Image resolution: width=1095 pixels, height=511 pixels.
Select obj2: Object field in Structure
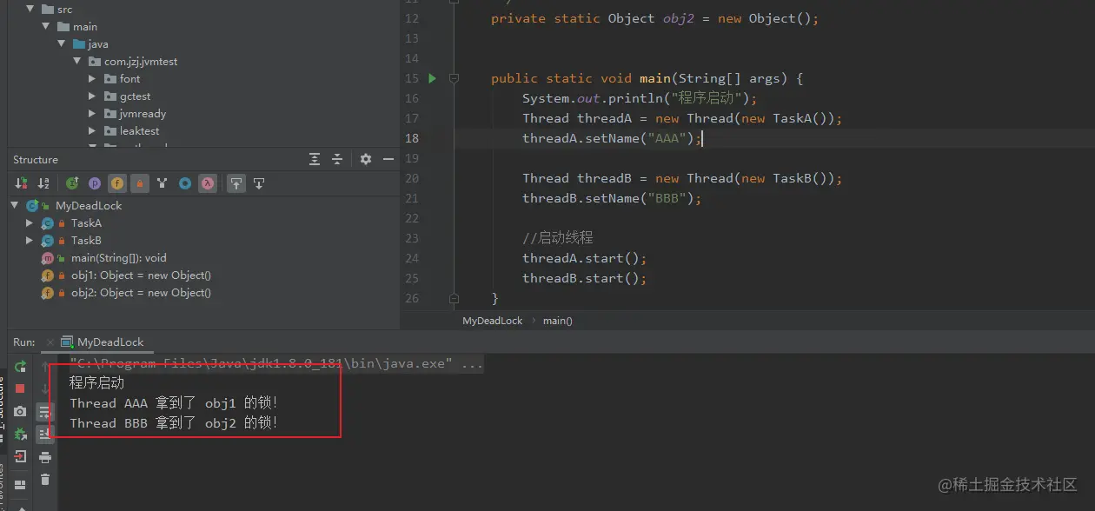pos(141,292)
